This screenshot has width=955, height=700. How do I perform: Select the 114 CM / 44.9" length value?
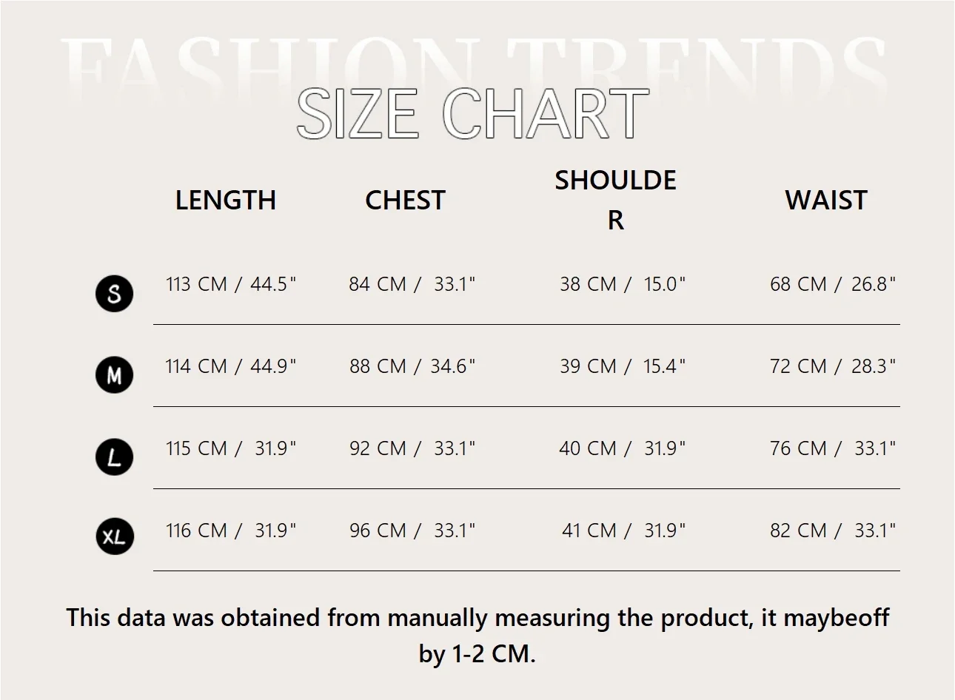coord(230,366)
